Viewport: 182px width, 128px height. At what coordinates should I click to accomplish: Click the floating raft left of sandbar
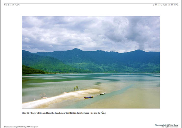[x=44, y=98]
